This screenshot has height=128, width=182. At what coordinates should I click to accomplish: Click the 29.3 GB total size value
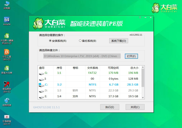(133, 90)
